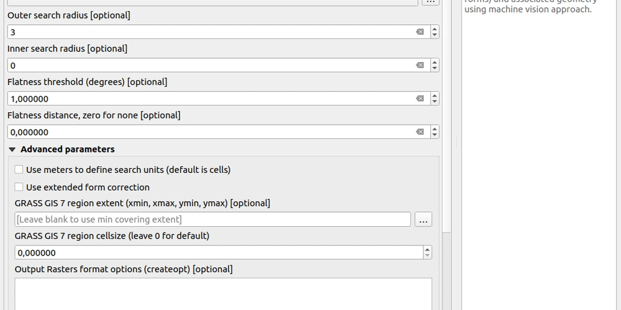Clear the Inner search radius value
The width and height of the screenshot is (621, 310).
point(420,65)
